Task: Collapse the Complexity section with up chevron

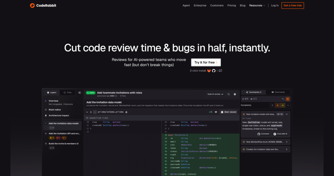Action: [x=288, y=106]
